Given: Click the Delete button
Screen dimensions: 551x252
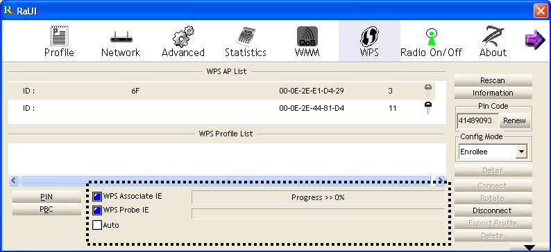Looking at the screenshot, I should click(x=493, y=235).
